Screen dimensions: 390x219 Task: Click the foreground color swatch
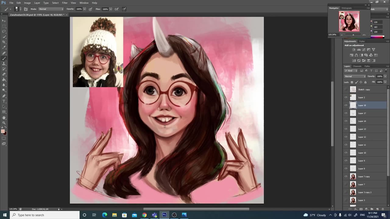pos(3,131)
